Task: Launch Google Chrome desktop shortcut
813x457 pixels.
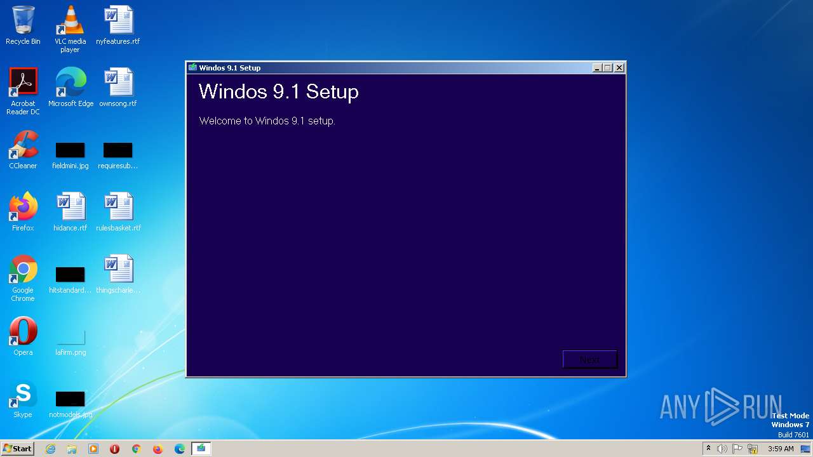Action: pyautogui.click(x=23, y=278)
